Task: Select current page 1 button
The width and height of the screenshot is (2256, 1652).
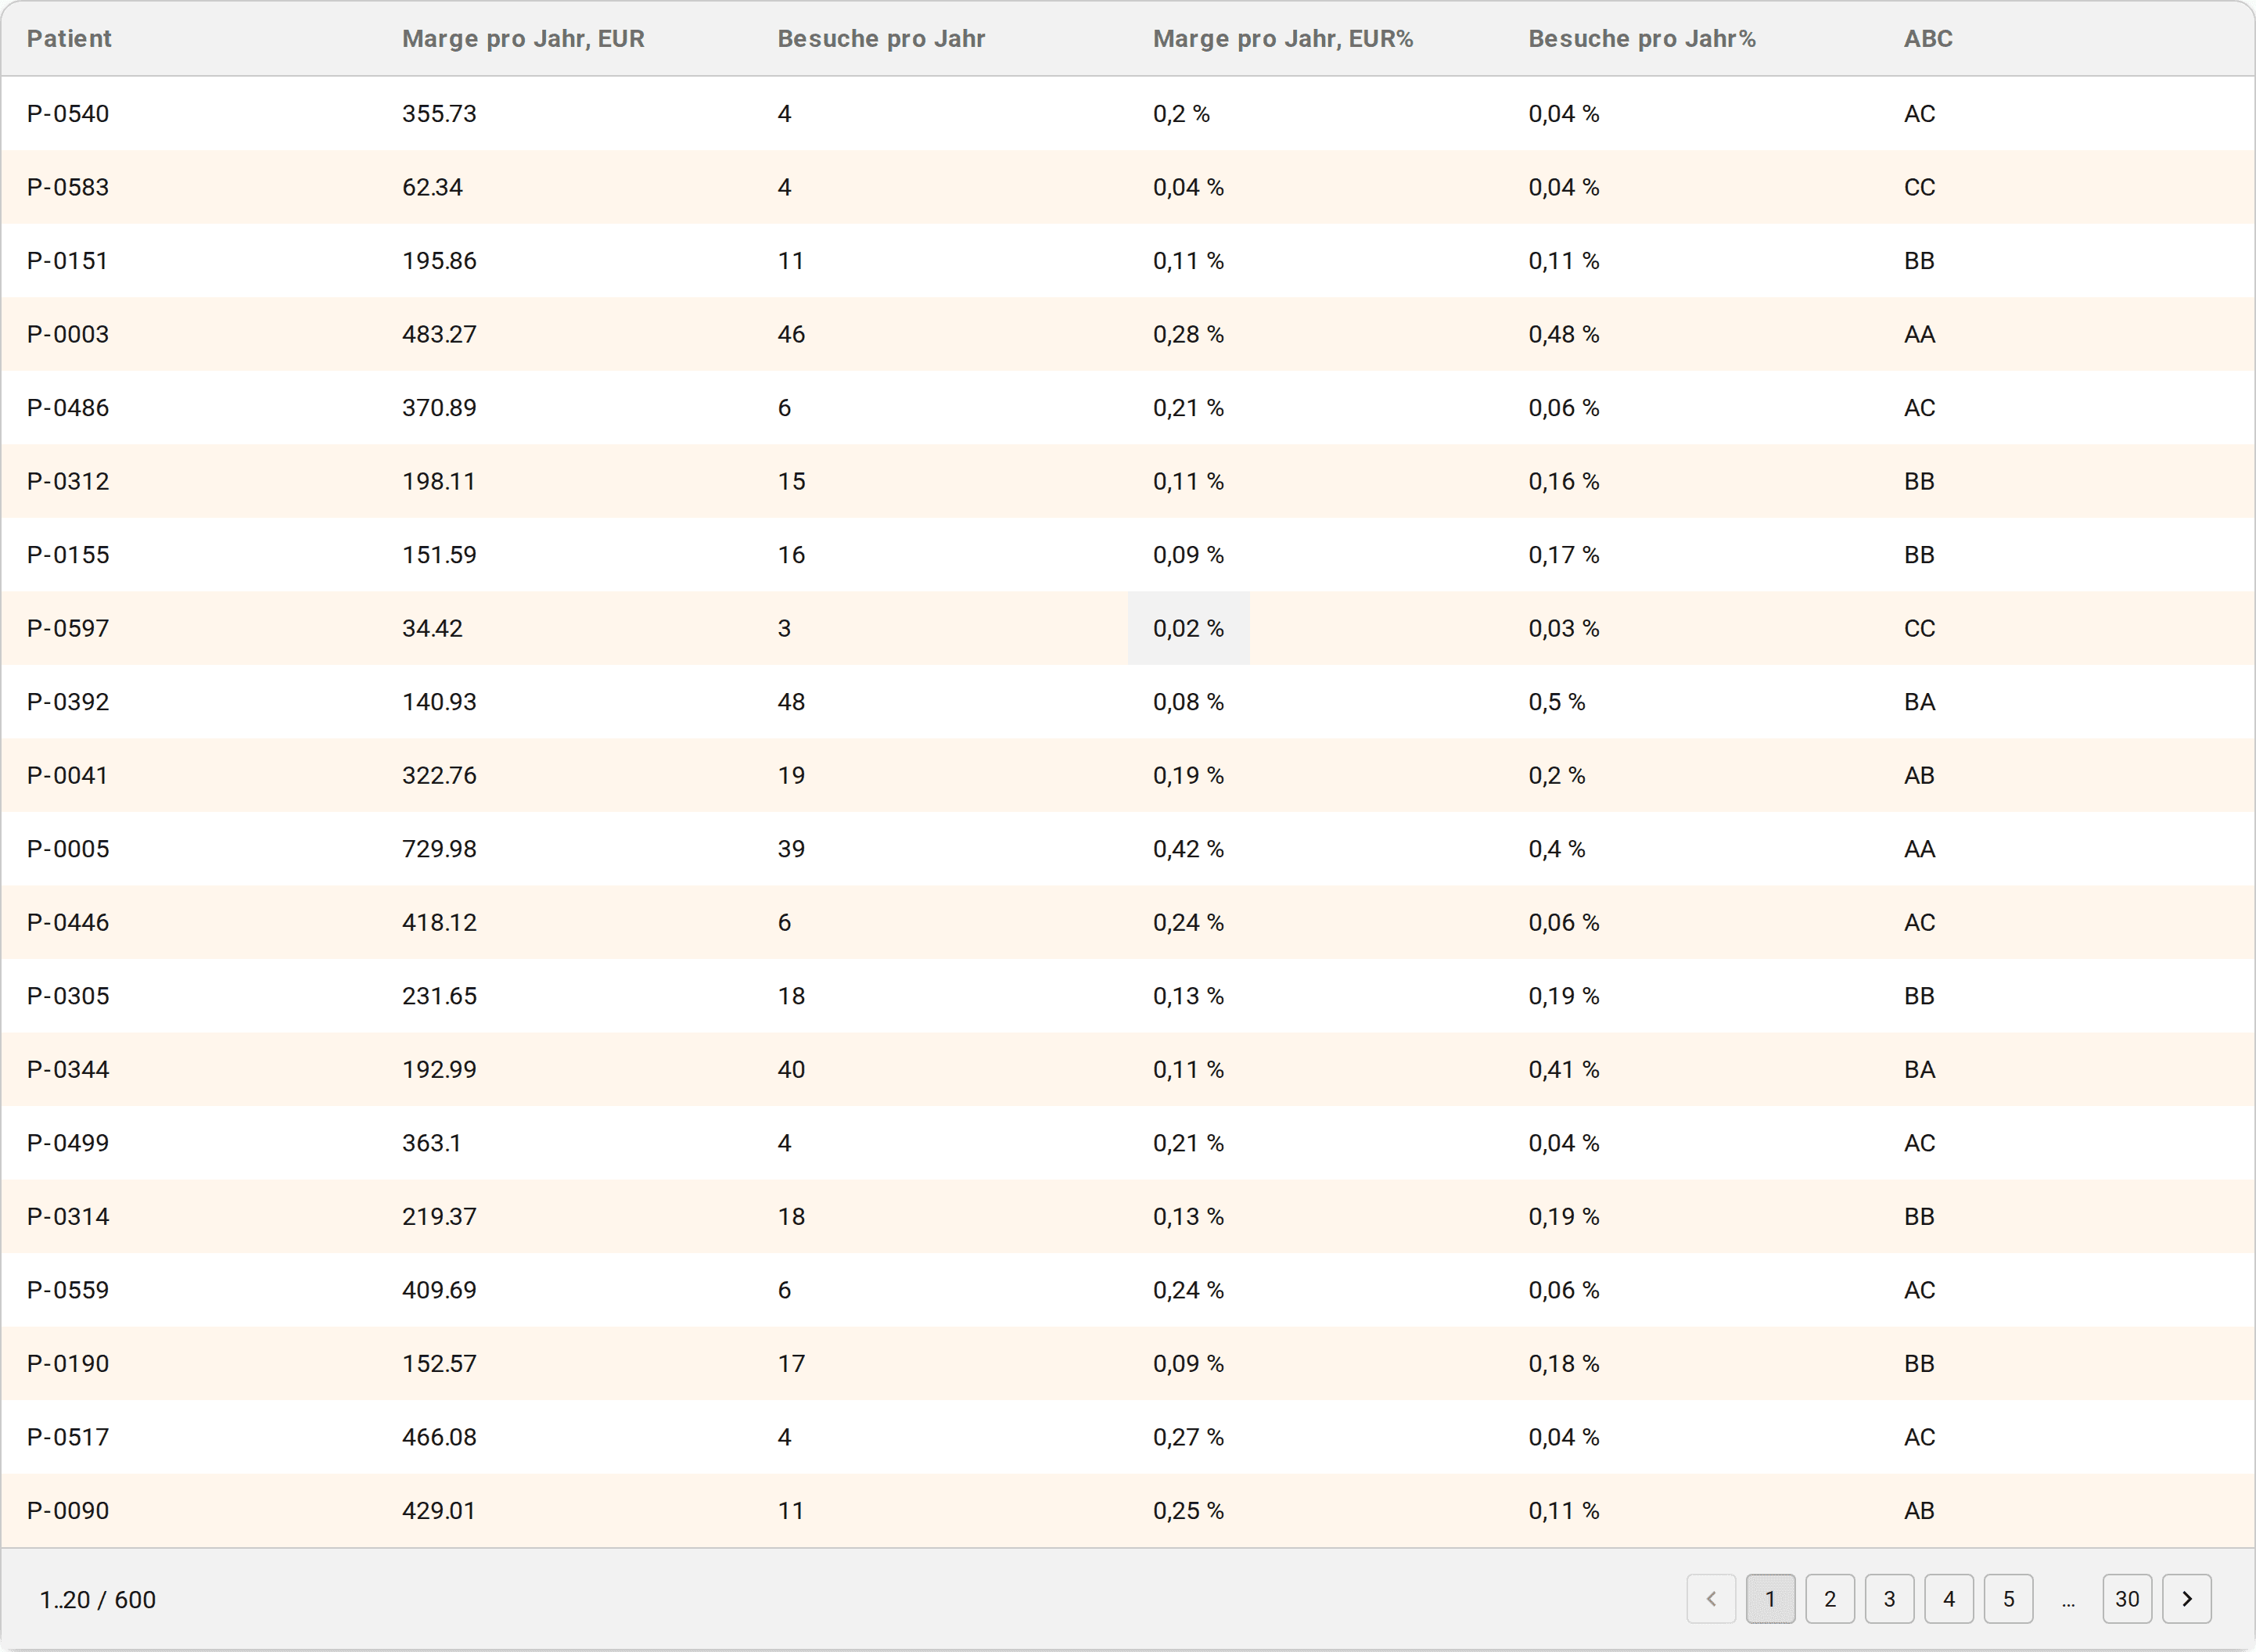Action: coord(1770,1599)
